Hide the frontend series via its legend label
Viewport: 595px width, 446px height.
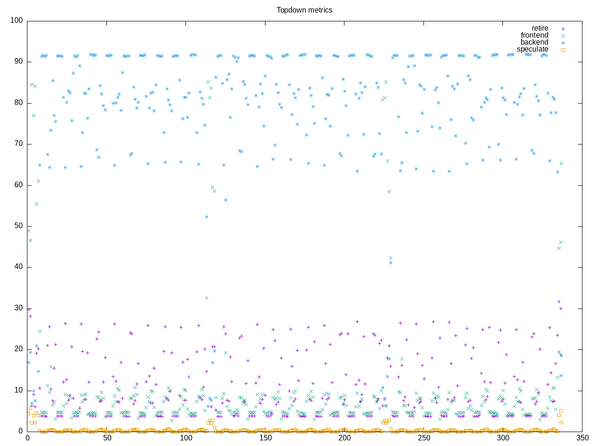pos(534,35)
